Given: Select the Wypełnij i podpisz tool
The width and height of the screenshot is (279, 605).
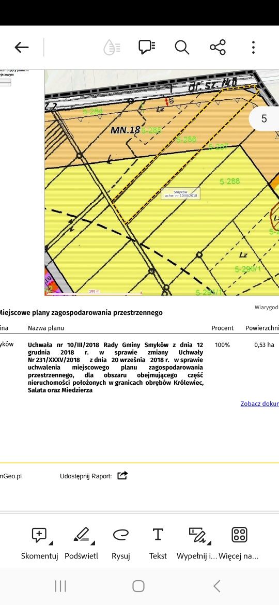Looking at the screenshot, I should [x=197, y=543].
